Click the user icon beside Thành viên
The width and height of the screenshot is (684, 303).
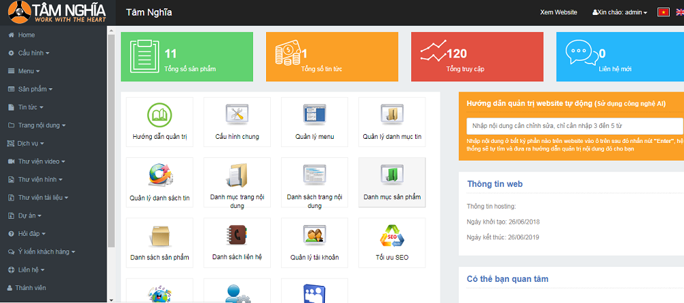(x=10, y=288)
